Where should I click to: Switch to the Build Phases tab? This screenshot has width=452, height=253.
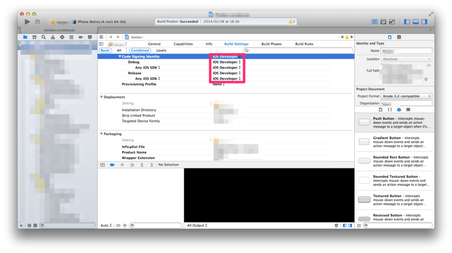point(271,44)
